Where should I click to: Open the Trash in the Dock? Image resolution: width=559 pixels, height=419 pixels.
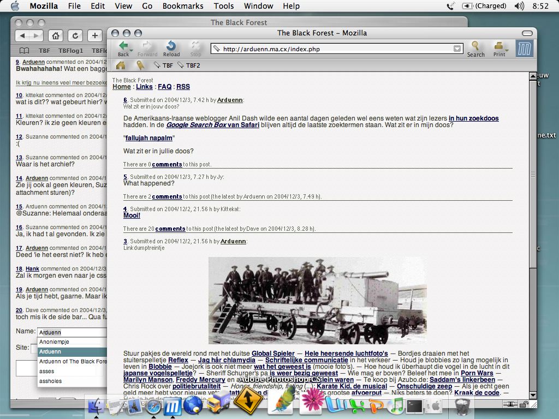[x=462, y=406]
